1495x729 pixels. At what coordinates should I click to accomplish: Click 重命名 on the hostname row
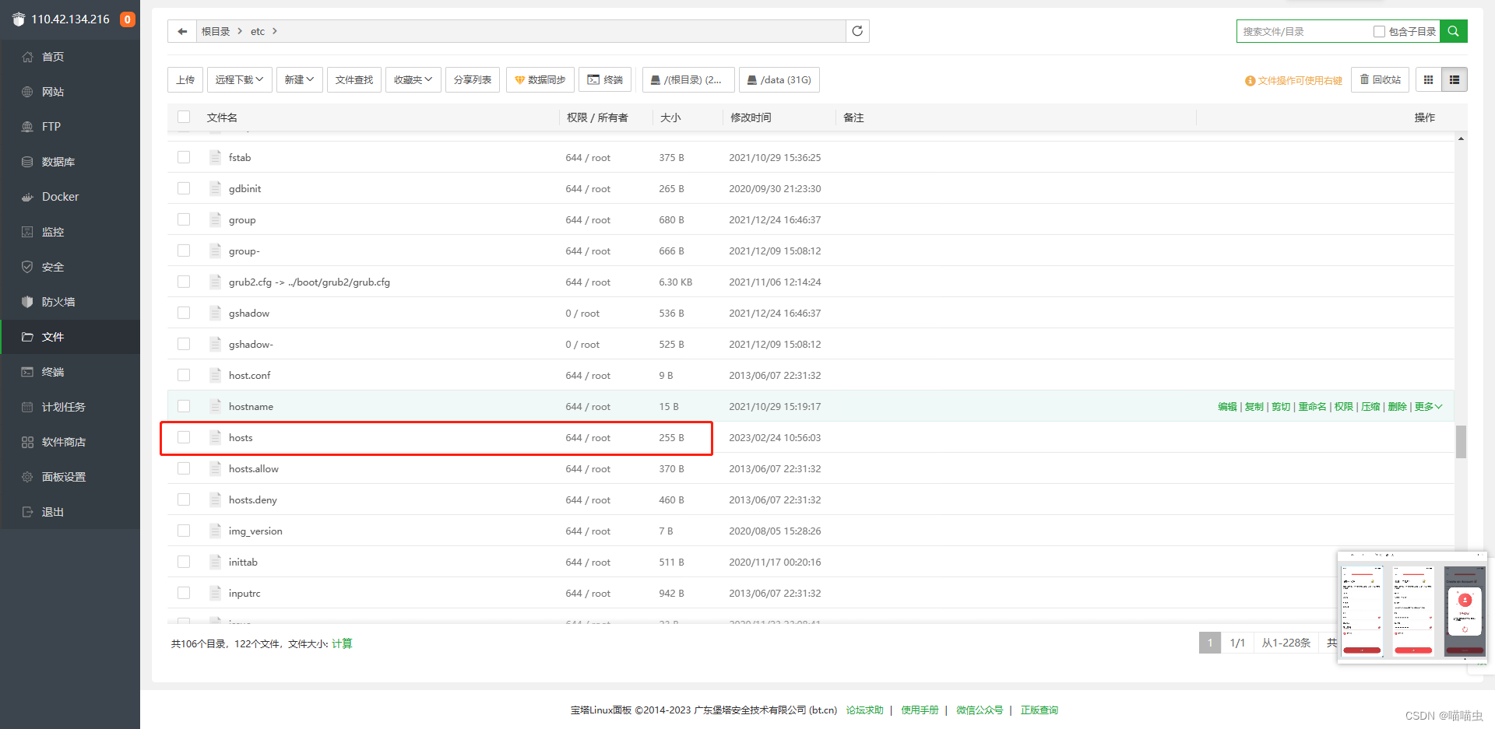1312,406
